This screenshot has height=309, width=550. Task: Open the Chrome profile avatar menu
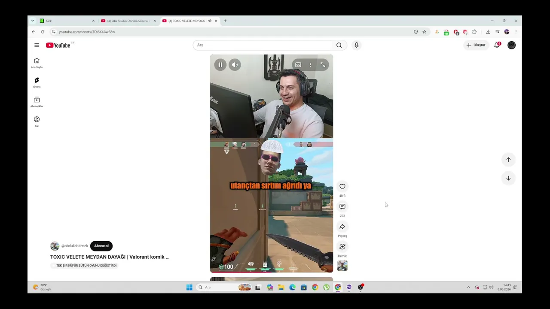click(507, 32)
